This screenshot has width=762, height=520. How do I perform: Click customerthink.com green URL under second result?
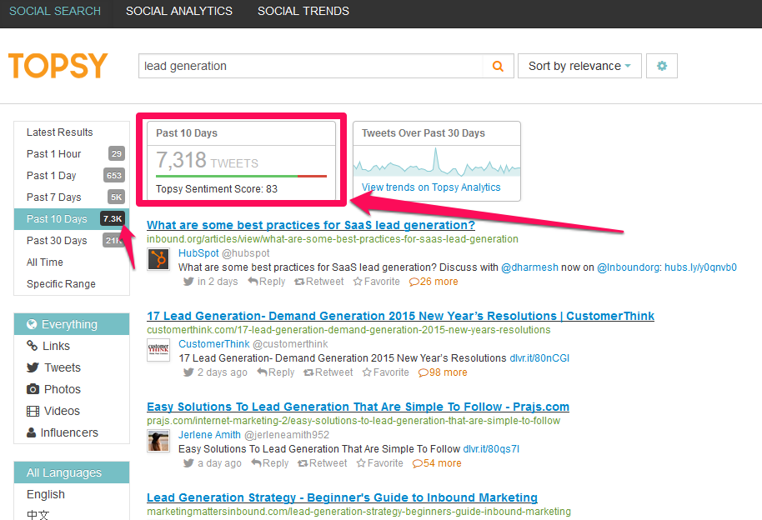point(348,330)
